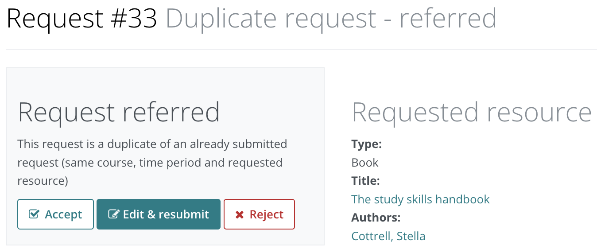Click the Request #33 page heading
This screenshot has height=249, width=597.
(82, 19)
